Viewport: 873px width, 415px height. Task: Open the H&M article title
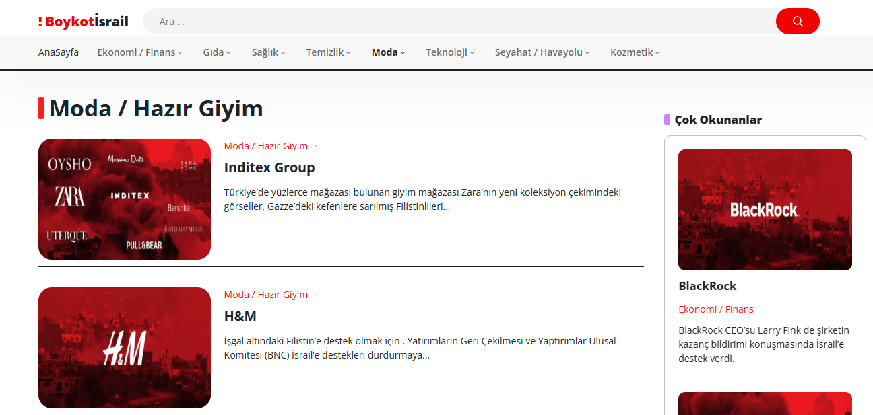[x=240, y=316]
